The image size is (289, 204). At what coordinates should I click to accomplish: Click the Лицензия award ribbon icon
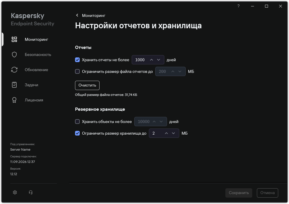pos(14,100)
